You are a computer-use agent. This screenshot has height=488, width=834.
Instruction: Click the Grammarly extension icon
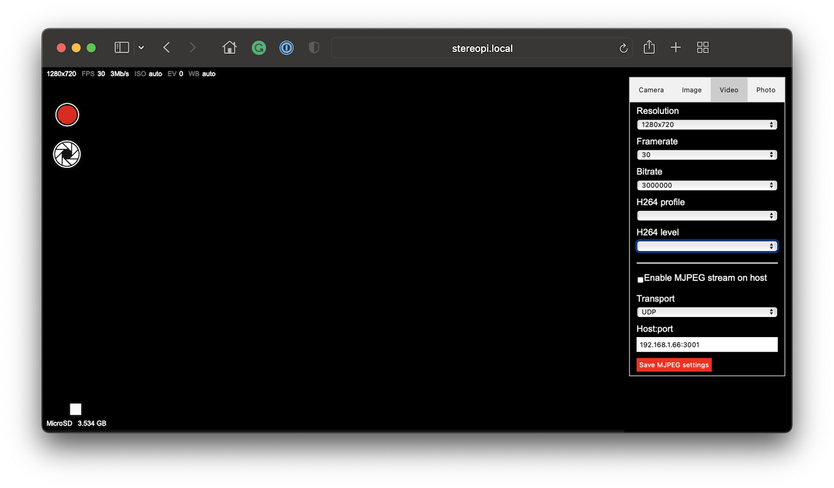[259, 47]
